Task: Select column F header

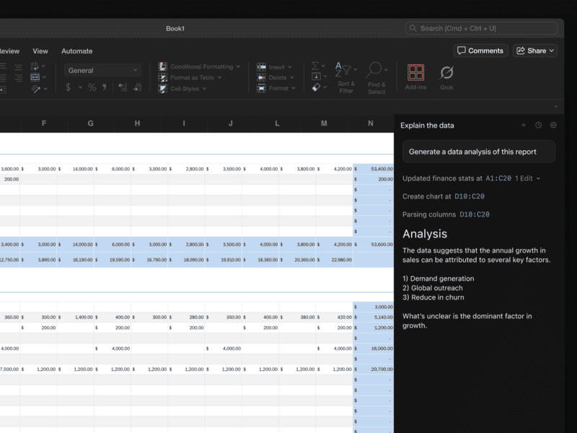Action: (44, 123)
